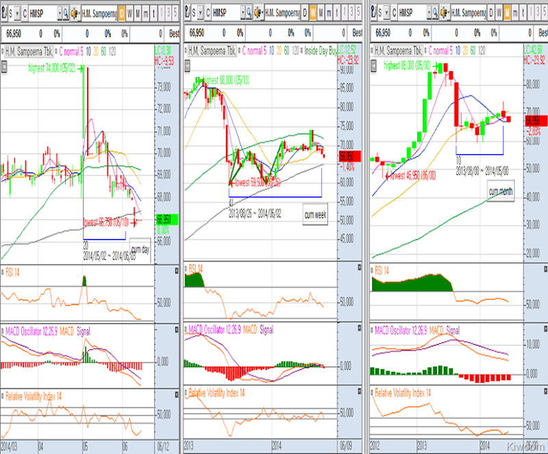Open the data table icon on the right chart

(373, 66)
